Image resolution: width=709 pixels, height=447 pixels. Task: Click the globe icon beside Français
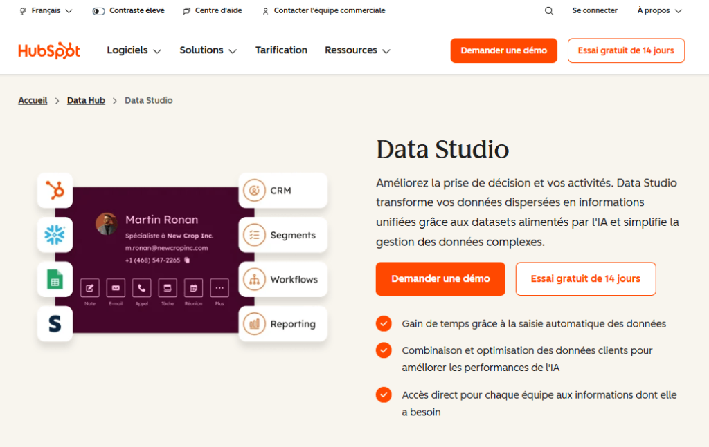click(23, 11)
